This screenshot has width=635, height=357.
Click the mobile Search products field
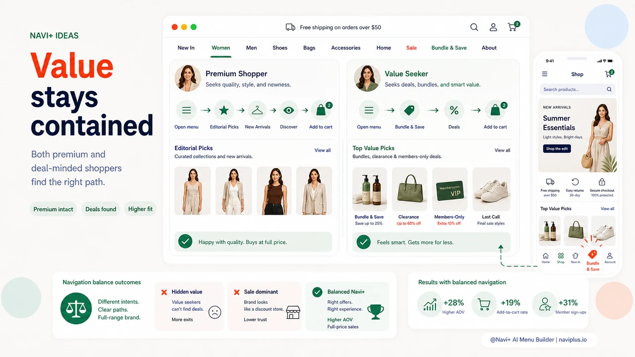[577, 89]
